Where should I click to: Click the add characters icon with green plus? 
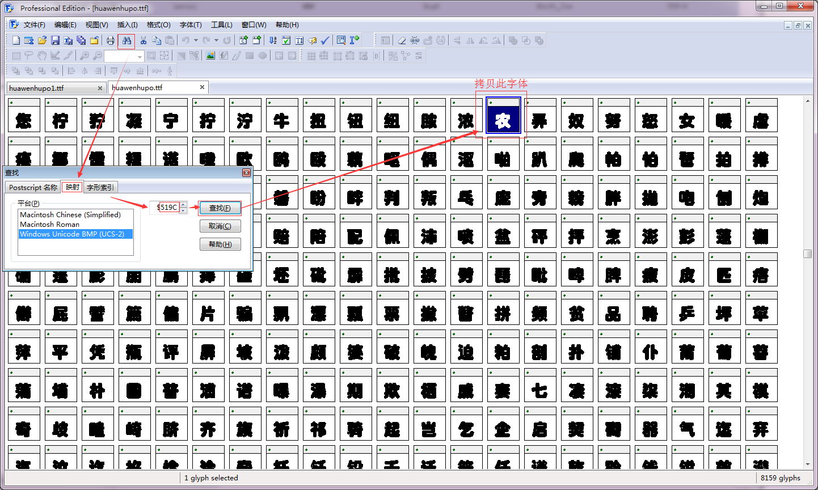click(x=243, y=40)
